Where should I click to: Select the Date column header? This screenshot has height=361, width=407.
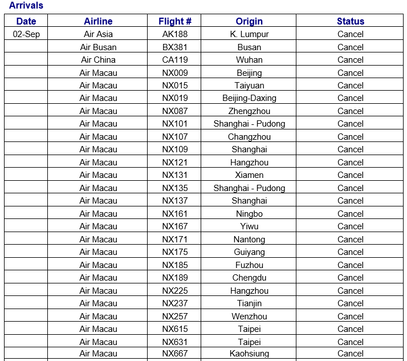point(26,21)
